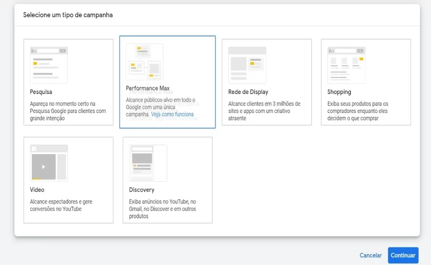
Task: Pick the Discovery title text
Action: pos(142,190)
